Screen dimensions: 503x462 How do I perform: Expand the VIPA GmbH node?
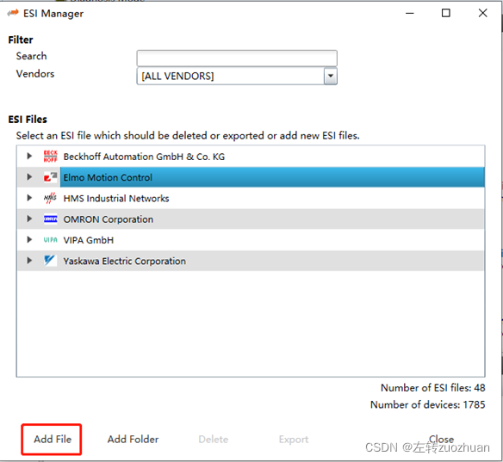click(29, 240)
